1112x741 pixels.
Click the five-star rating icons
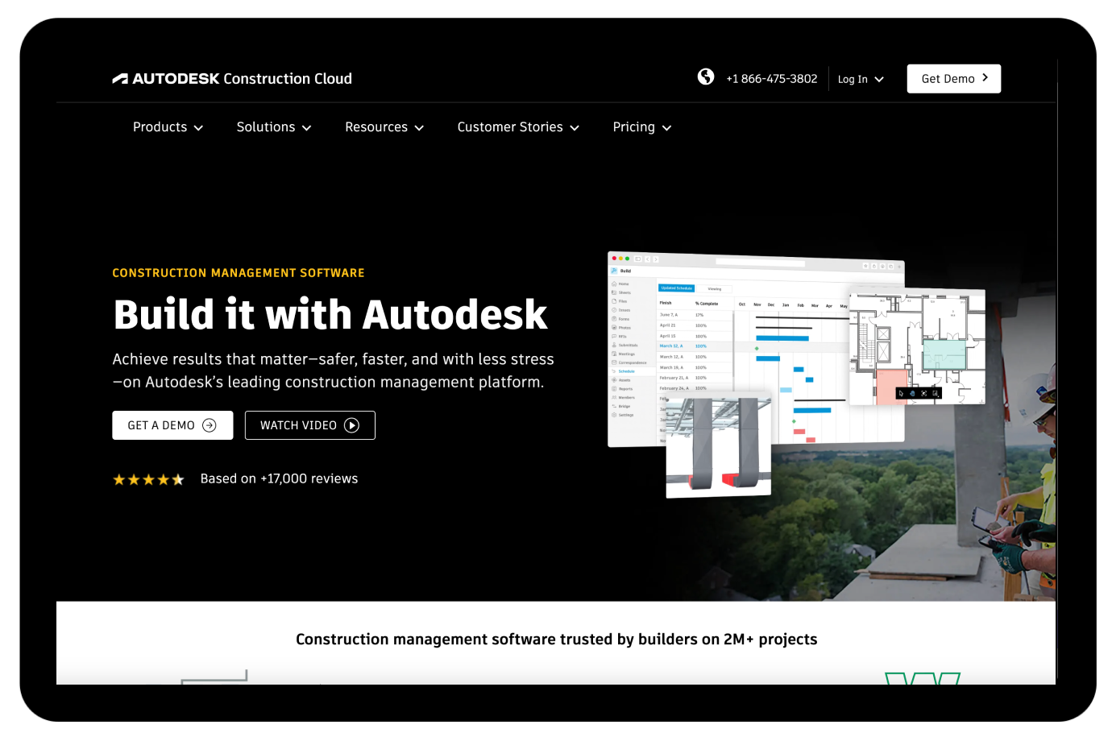pos(148,479)
